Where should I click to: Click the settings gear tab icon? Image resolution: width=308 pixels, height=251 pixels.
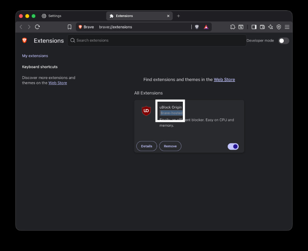pyautogui.click(x=44, y=16)
